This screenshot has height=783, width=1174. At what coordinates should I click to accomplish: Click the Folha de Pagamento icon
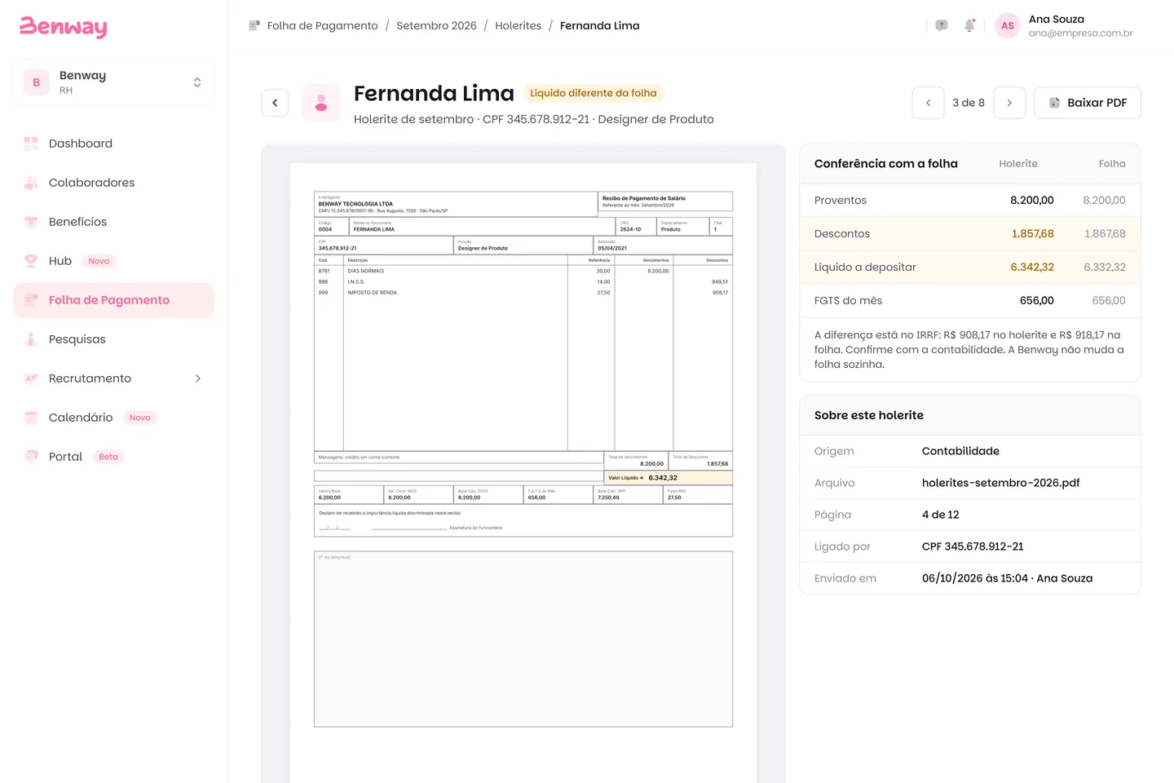[31, 300]
